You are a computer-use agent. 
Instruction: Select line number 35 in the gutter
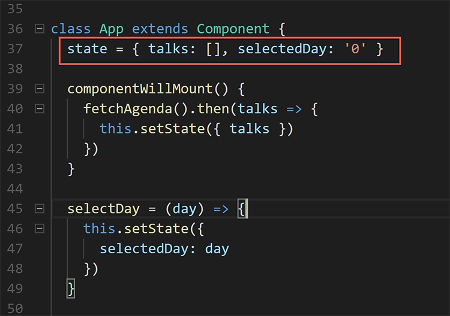point(16,9)
